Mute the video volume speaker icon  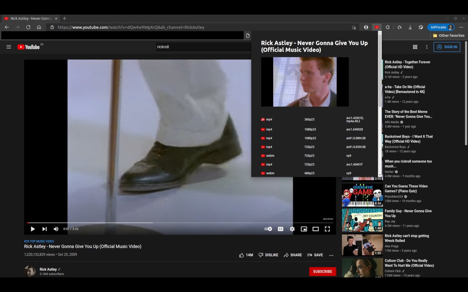[56, 229]
